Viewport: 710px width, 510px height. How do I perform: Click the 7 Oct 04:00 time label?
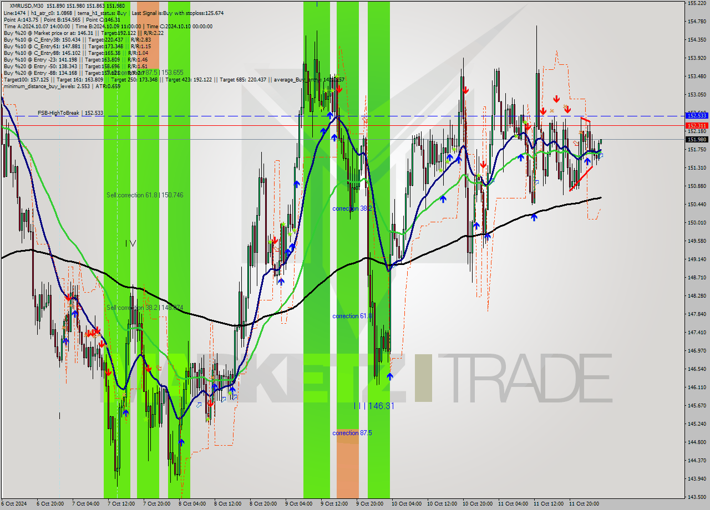(x=85, y=504)
